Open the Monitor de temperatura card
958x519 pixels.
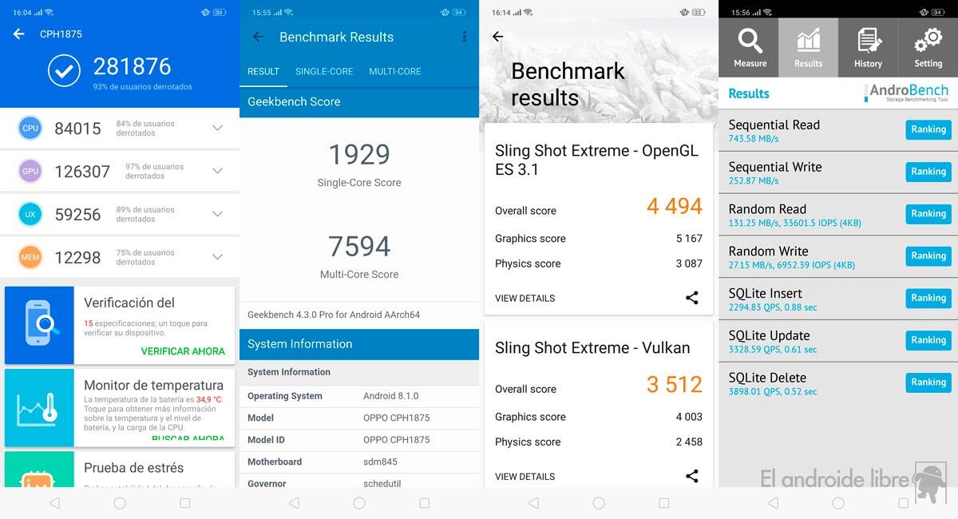pyautogui.click(x=120, y=408)
